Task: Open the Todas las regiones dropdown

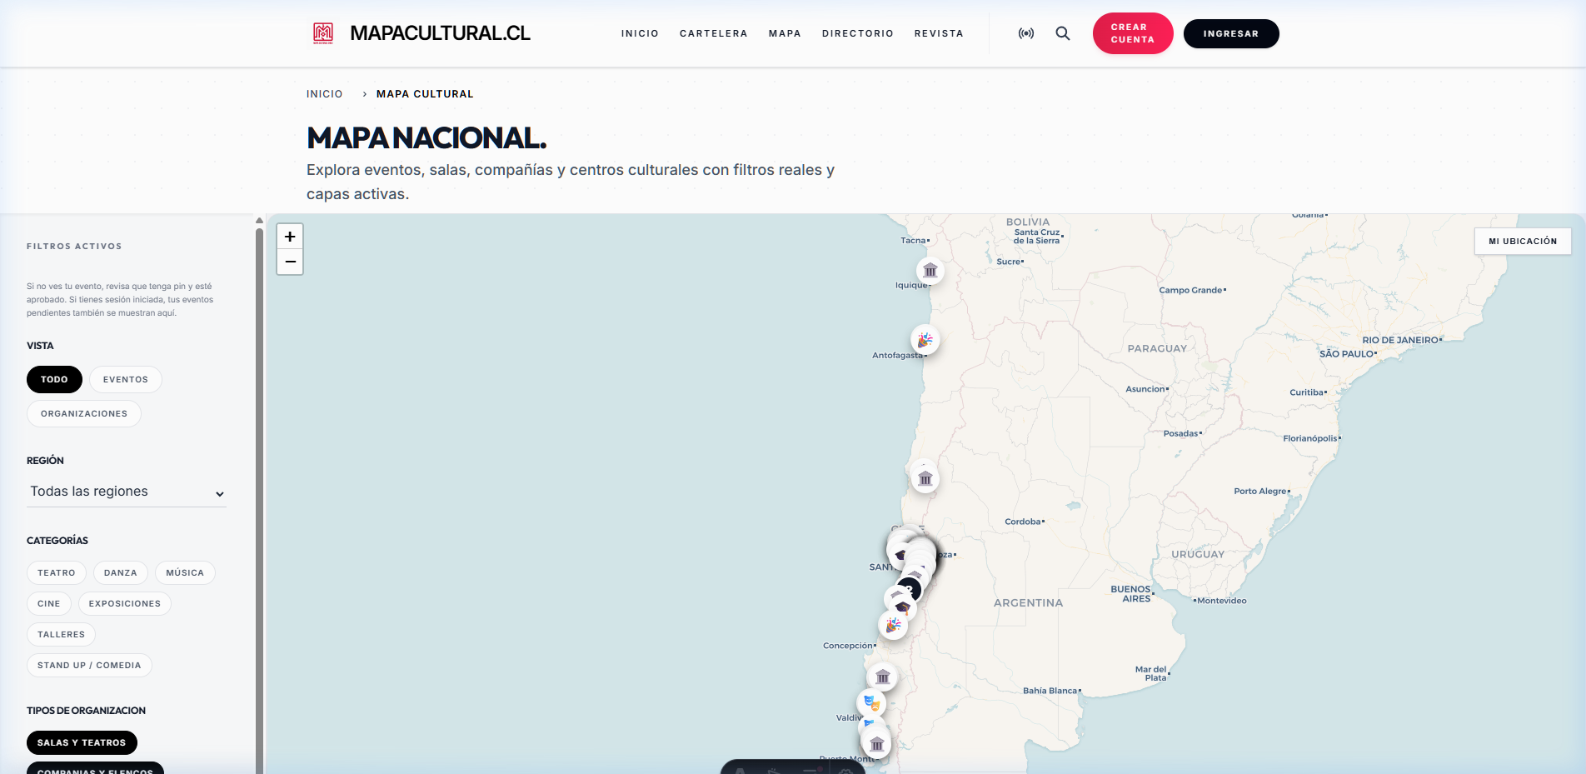Action: coord(127,492)
